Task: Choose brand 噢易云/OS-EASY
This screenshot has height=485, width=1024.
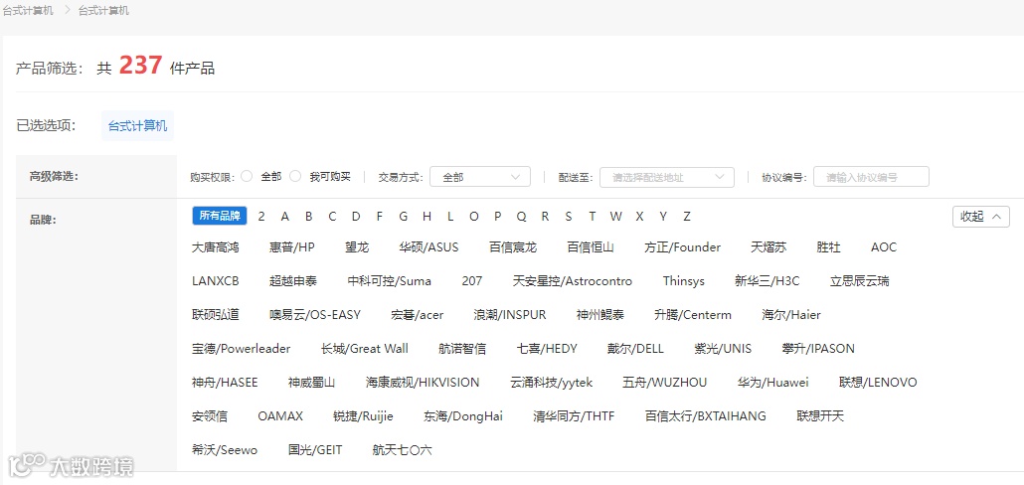Action: (x=315, y=315)
